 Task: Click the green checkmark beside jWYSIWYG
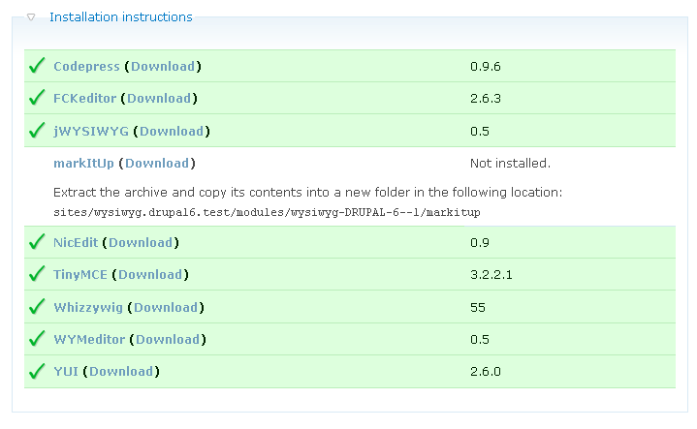[37, 130]
